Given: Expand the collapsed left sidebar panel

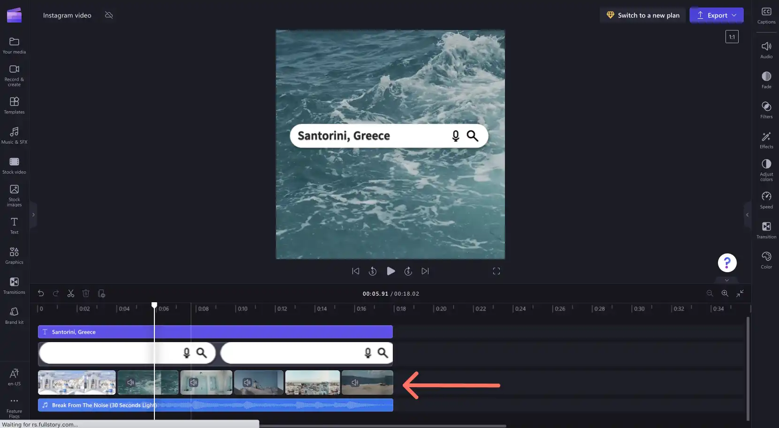Looking at the screenshot, I should pos(33,214).
